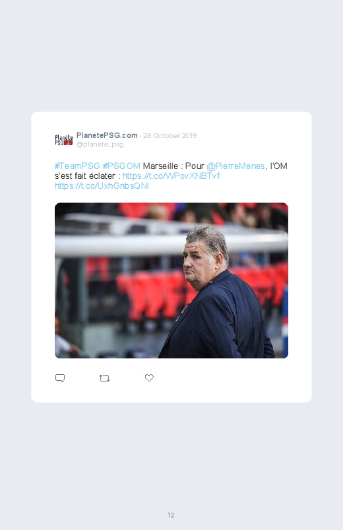Screen dimensions: 343x530
Task: Click the 28 October 2019 date
Action: coord(170,135)
